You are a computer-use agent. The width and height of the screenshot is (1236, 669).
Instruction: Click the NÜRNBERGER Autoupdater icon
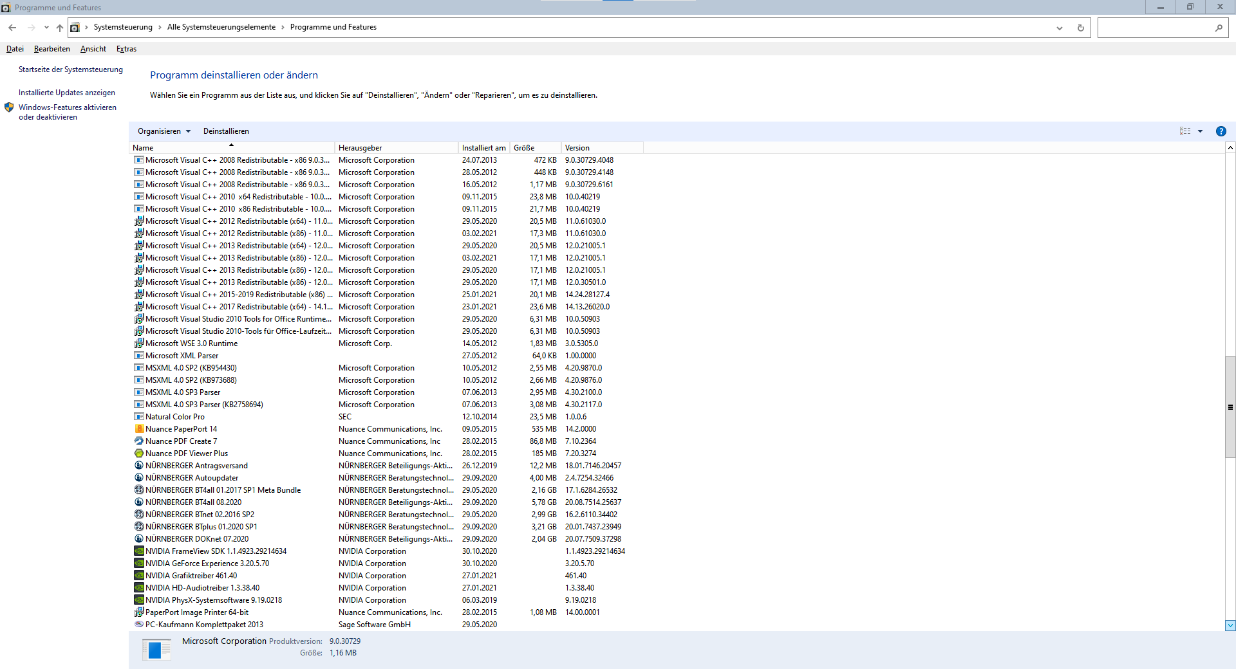click(x=138, y=478)
